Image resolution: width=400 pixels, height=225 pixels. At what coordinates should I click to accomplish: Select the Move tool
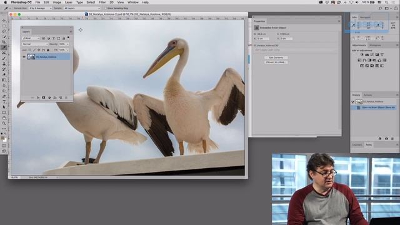point(4,21)
